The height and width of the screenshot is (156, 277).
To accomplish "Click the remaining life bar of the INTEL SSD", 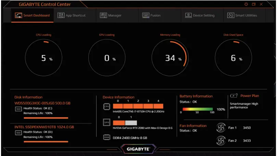I will pos(46,142).
